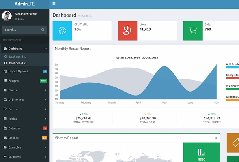Collapse the Dashboard menu chevron

pos(45,49)
